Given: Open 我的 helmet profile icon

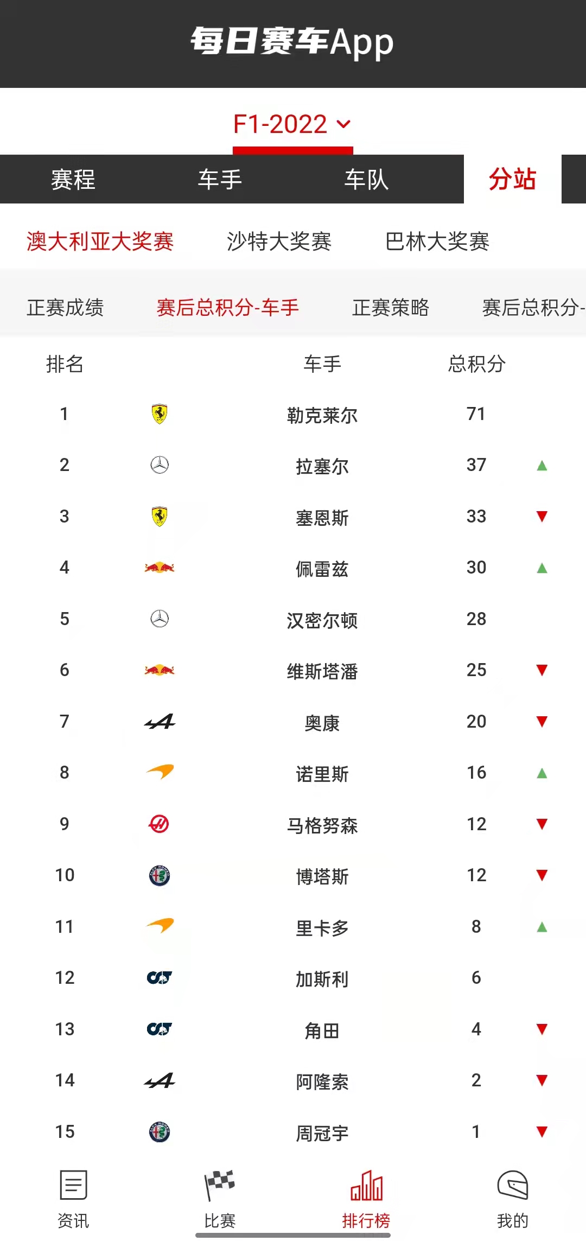Looking at the screenshot, I should [x=513, y=1185].
